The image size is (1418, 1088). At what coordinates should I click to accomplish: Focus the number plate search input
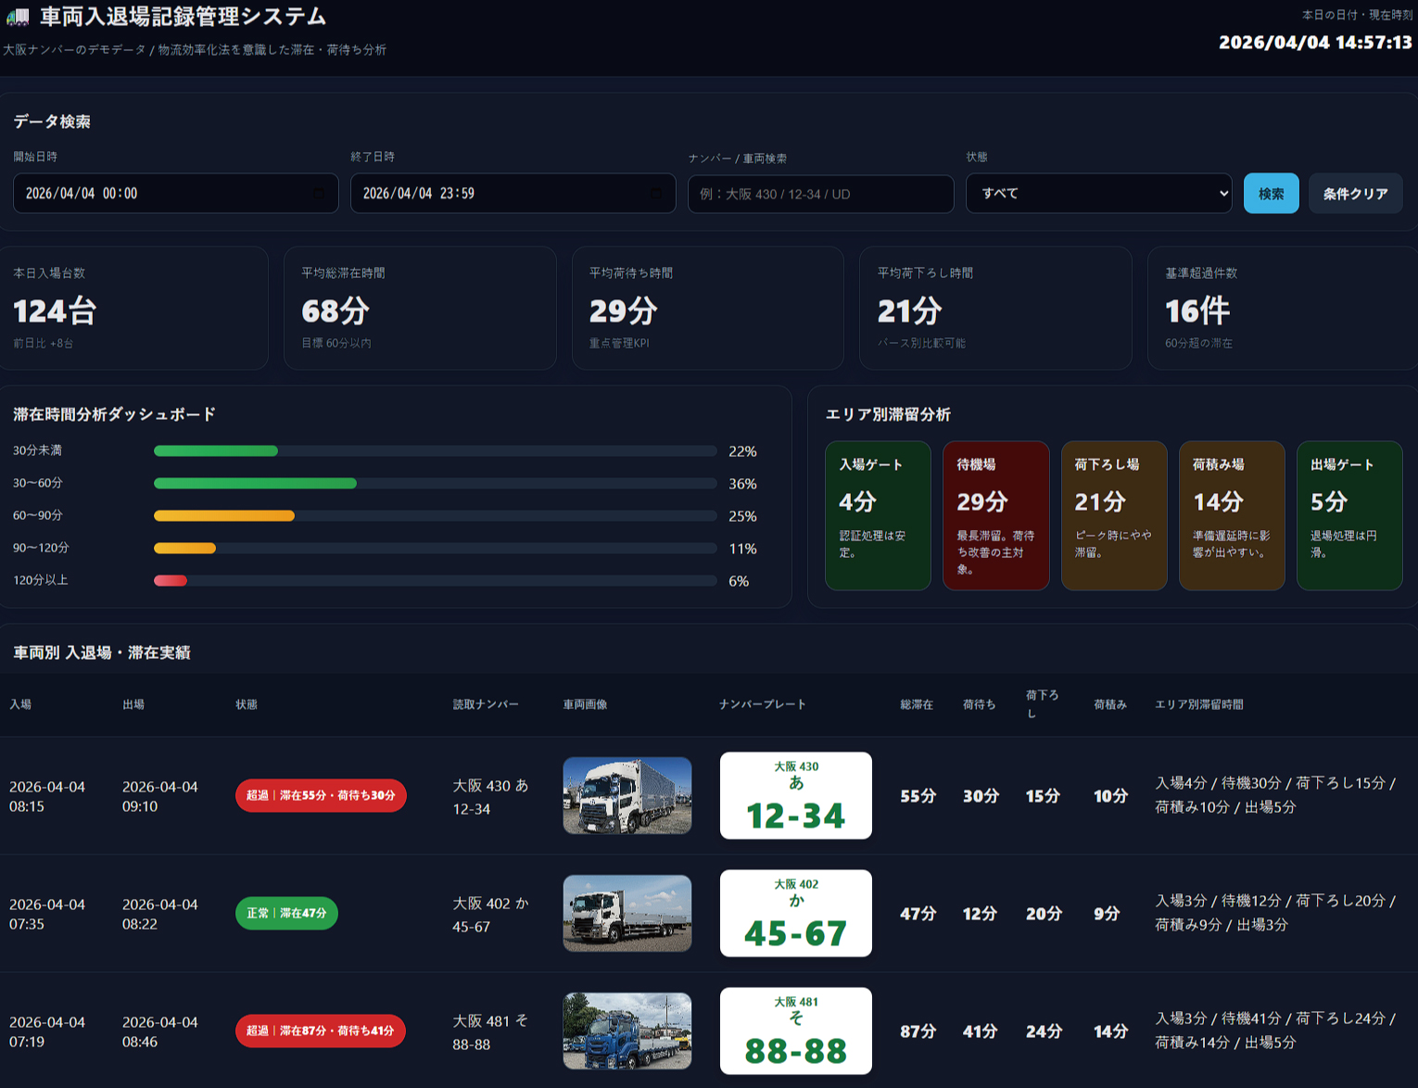[820, 194]
